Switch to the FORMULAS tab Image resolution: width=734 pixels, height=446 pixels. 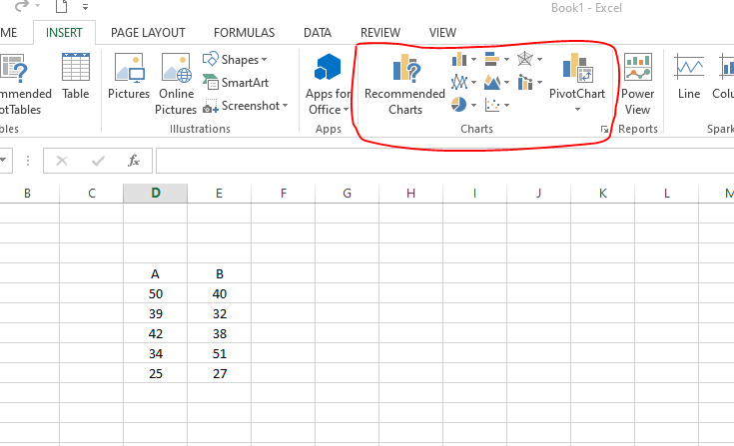click(x=244, y=32)
